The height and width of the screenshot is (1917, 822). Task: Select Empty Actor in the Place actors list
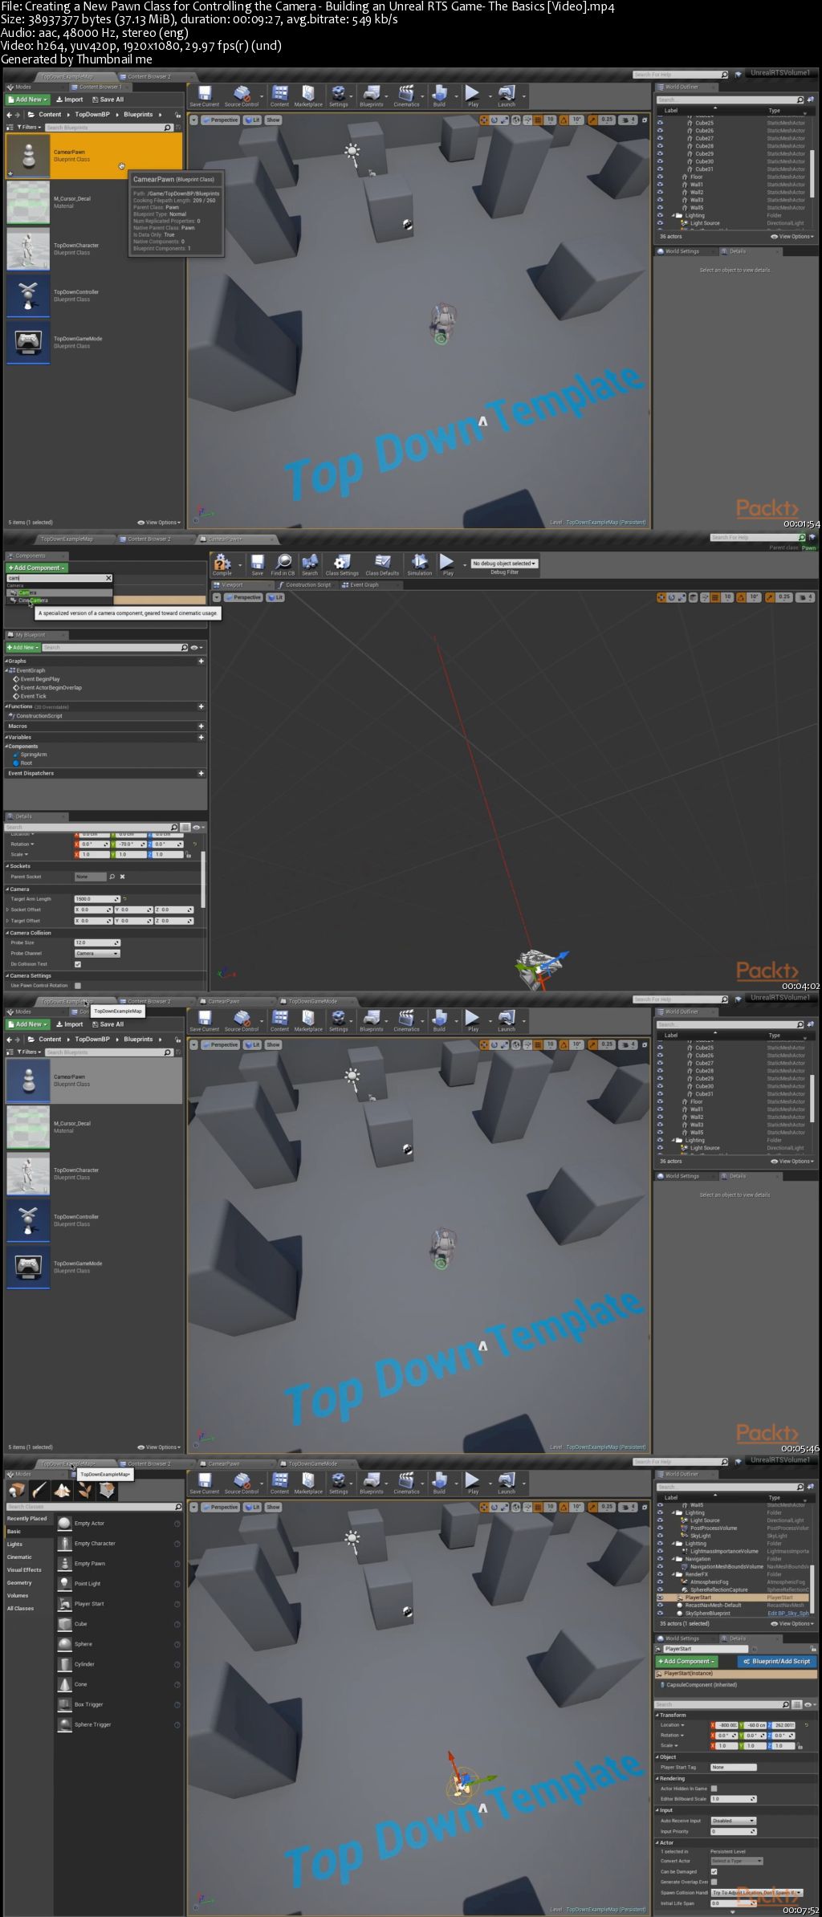click(x=118, y=1523)
